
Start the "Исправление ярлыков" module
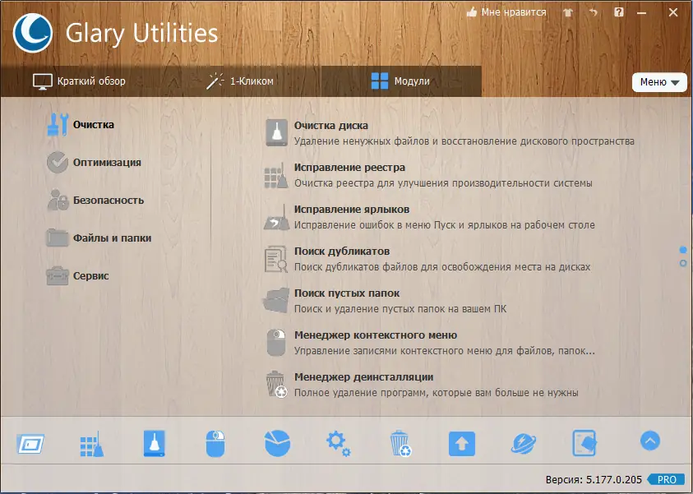coord(430,217)
